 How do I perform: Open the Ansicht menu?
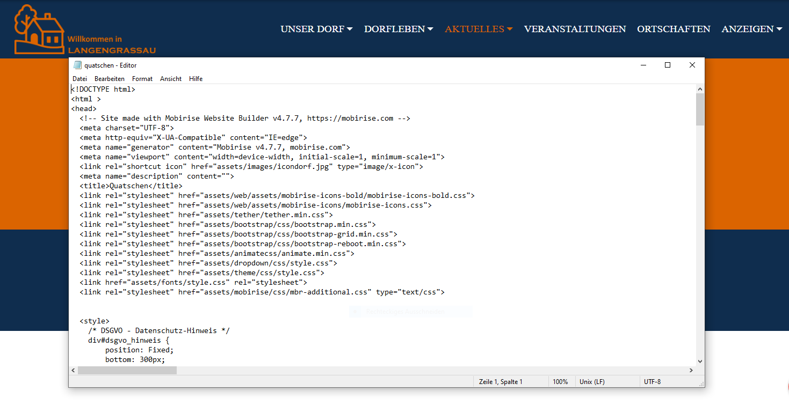pos(171,78)
